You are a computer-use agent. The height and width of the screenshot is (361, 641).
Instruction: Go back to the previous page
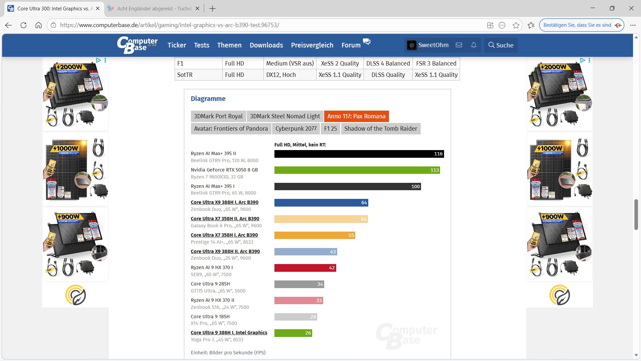click(9, 25)
